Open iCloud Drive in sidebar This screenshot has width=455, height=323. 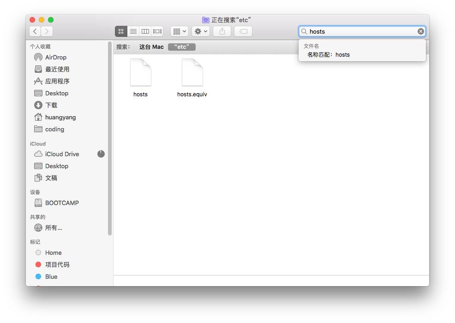62,154
